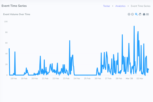
Task: Click the chart zoom in icon
Action: 129,14
